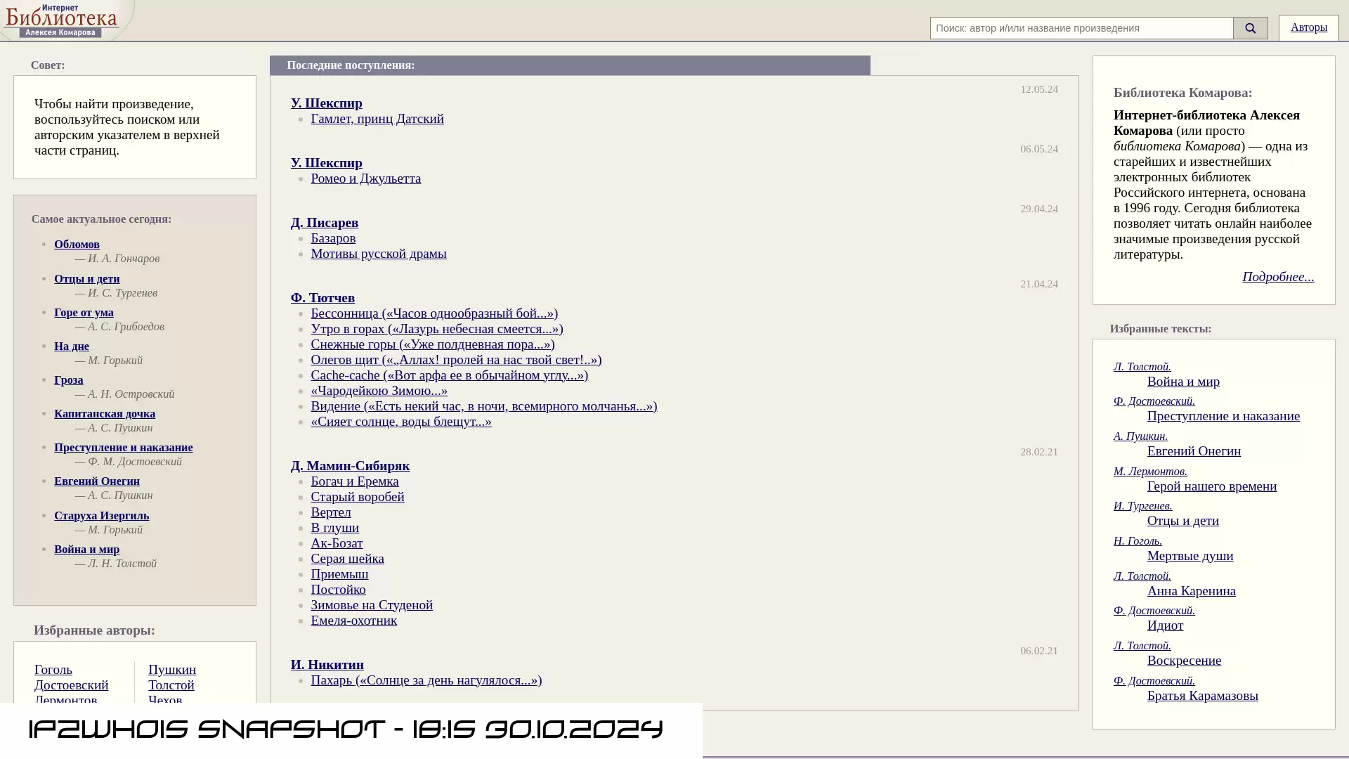Screen dimensions: 1349x759
Task: Open Обломов in the trending list
Action: [77, 245]
